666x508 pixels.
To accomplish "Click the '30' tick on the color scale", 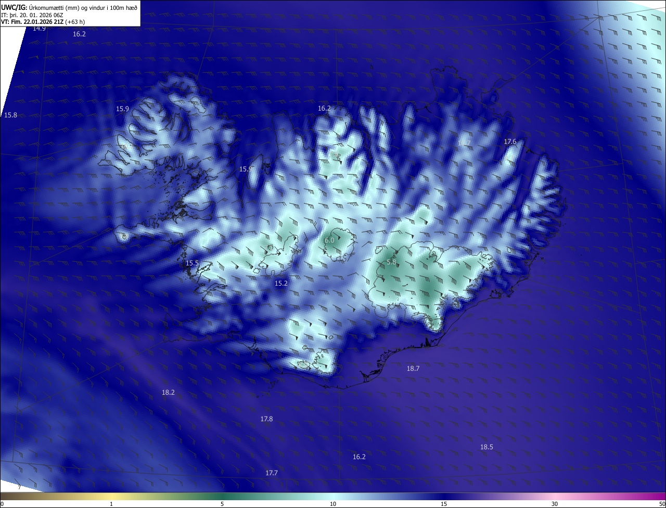I will coord(555,504).
